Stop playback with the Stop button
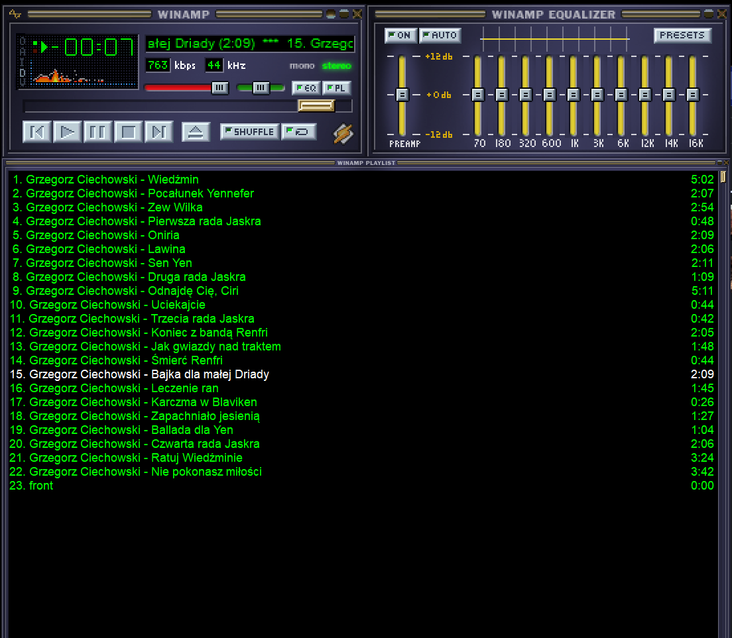Viewport: 732px width, 638px height. [x=129, y=132]
